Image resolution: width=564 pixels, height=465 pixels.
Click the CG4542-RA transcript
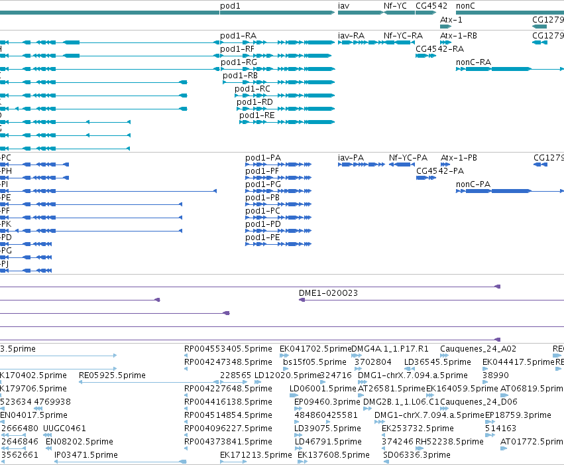426,56
